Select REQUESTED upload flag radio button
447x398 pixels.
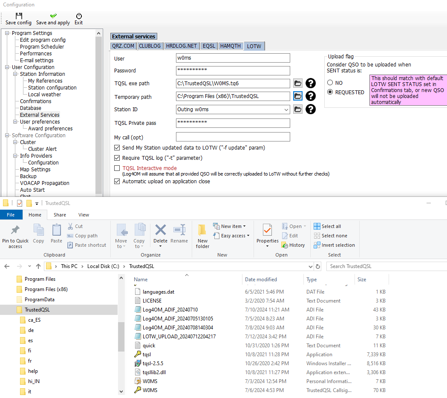pyautogui.click(x=330, y=92)
